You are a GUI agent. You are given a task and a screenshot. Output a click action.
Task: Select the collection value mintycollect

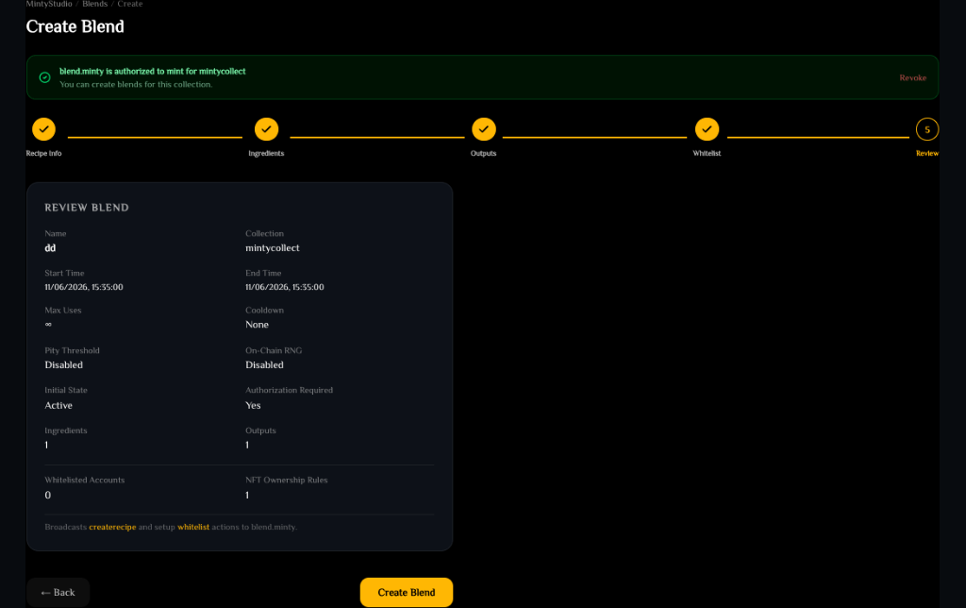(273, 248)
